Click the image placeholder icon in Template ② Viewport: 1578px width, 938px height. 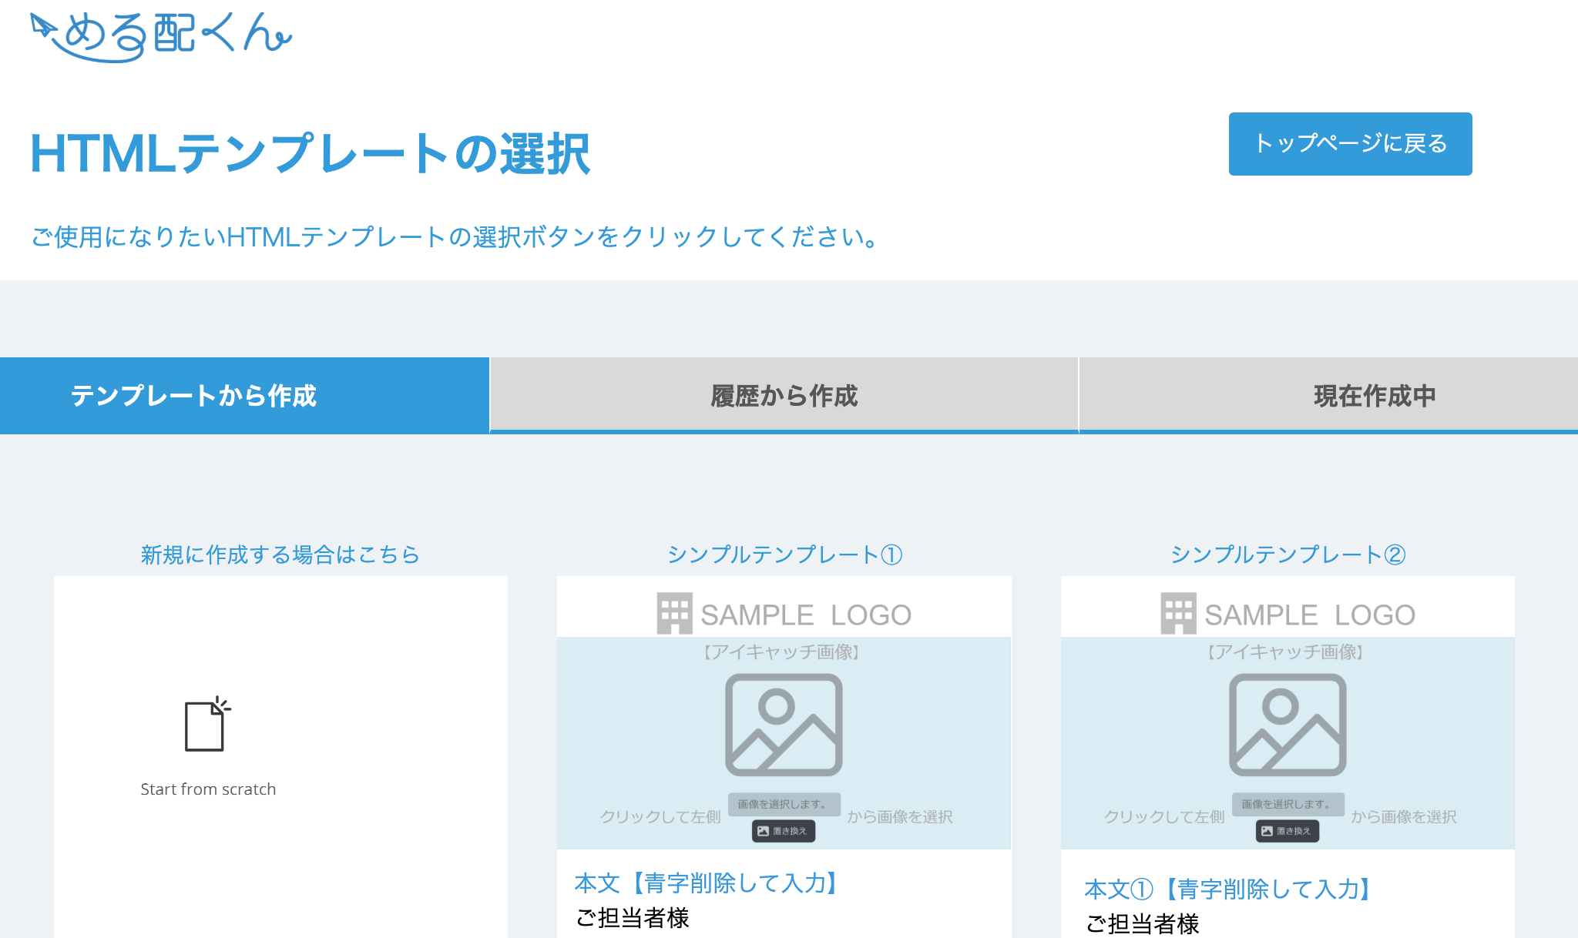pyautogui.click(x=1288, y=725)
